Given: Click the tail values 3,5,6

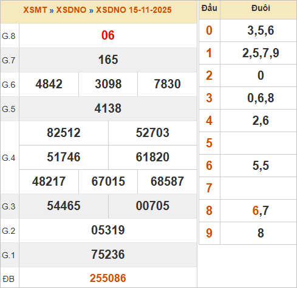Looking at the screenshot, I should (261, 30).
